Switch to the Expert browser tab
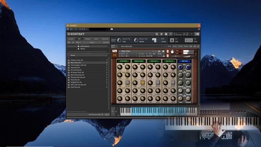This screenshot has width=261, height=147. [x=96, y=39]
